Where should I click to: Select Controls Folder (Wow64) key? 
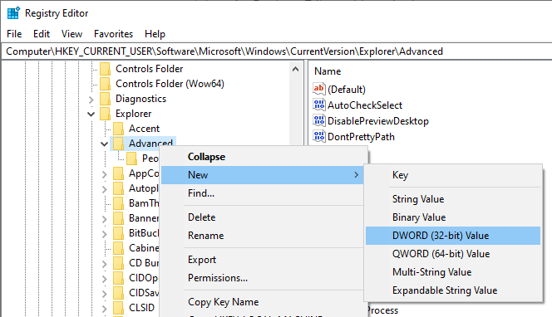[170, 84]
